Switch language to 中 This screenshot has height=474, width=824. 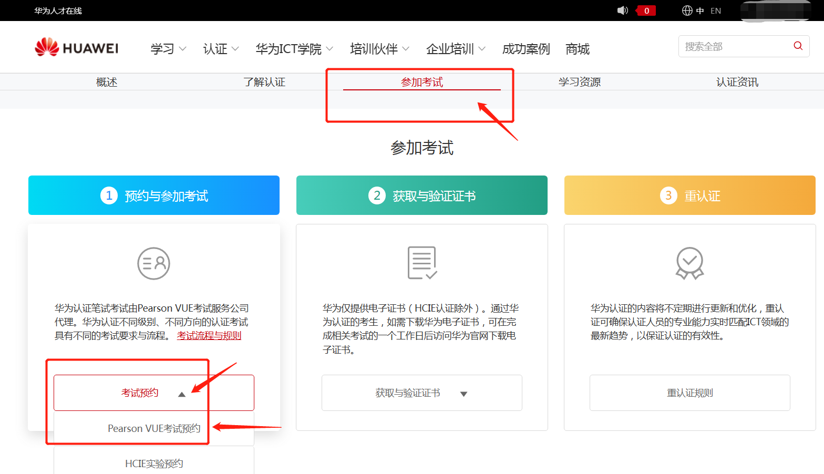[700, 11]
